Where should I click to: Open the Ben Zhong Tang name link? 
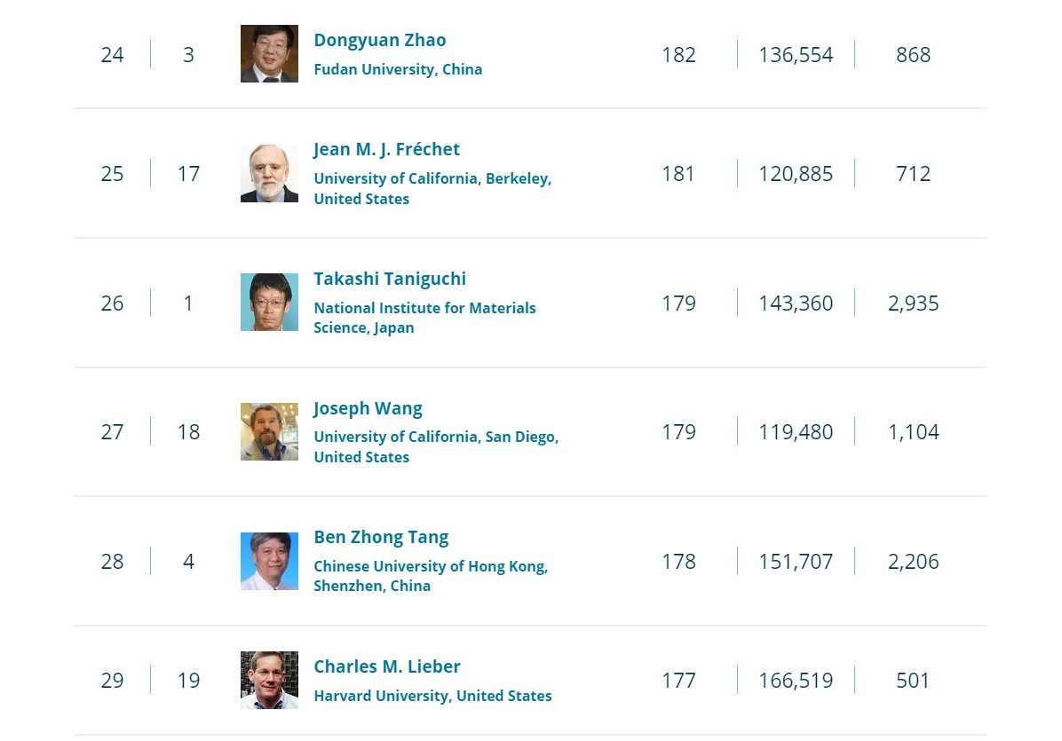click(x=381, y=538)
